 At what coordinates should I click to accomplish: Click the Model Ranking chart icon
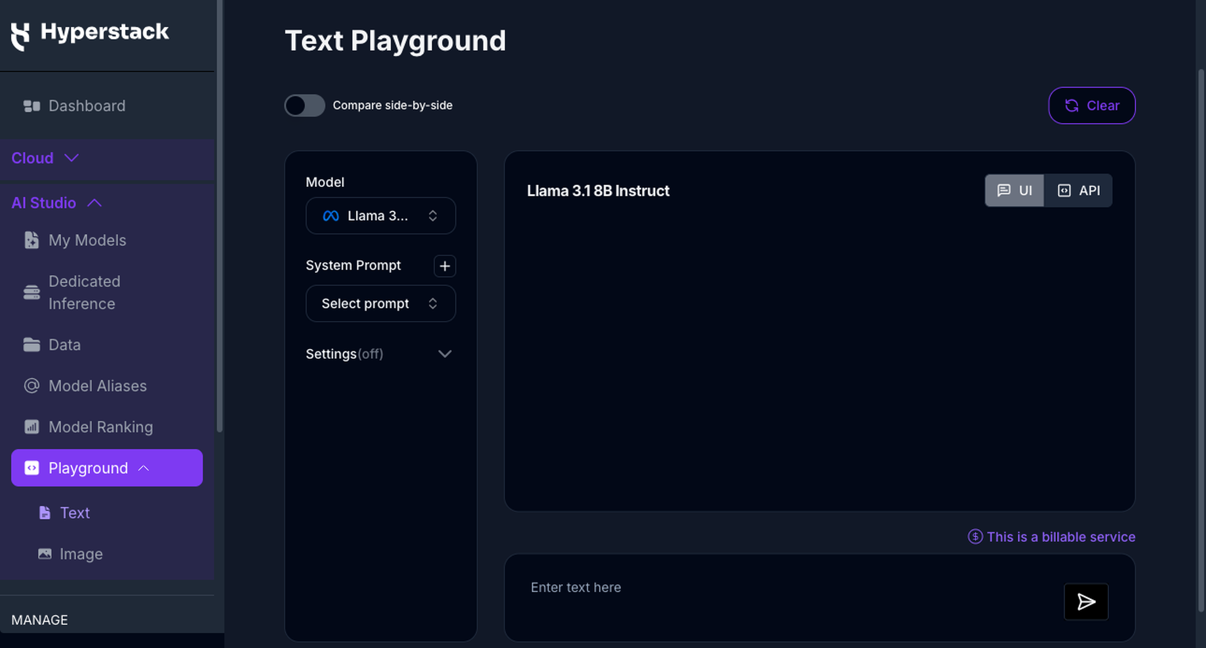click(32, 427)
